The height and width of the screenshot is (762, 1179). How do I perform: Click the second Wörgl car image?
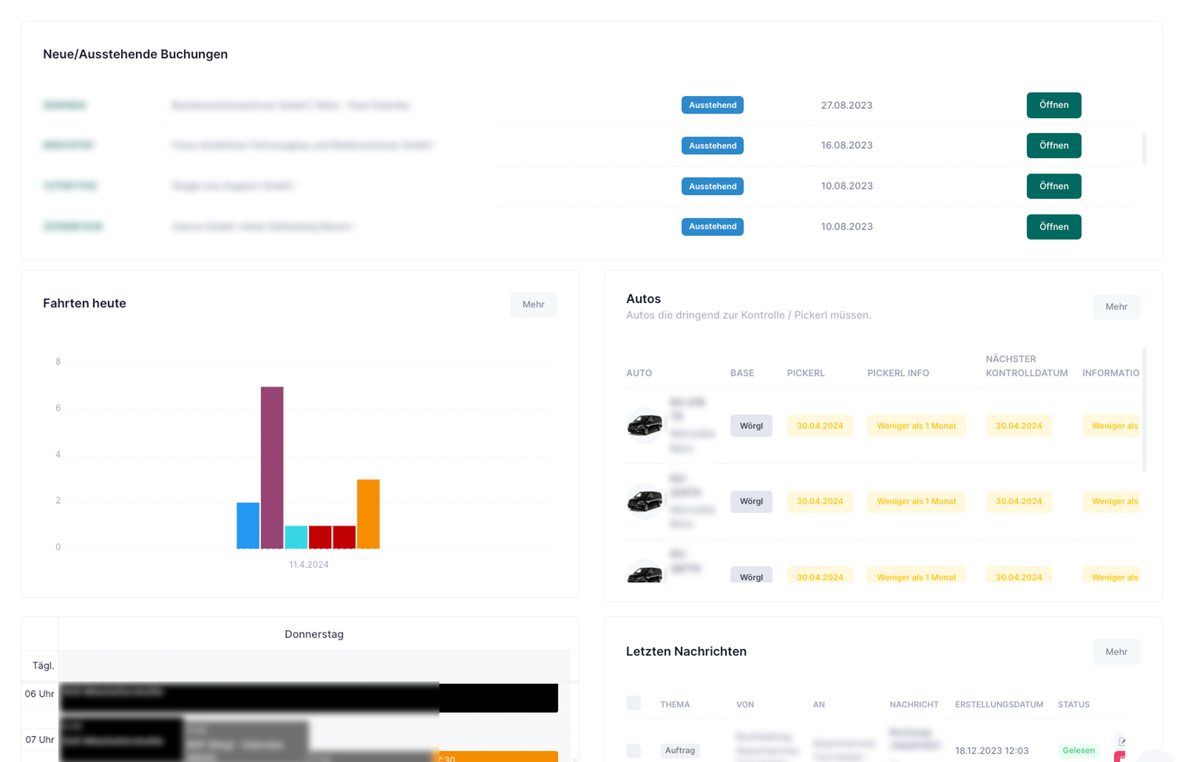(644, 501)
